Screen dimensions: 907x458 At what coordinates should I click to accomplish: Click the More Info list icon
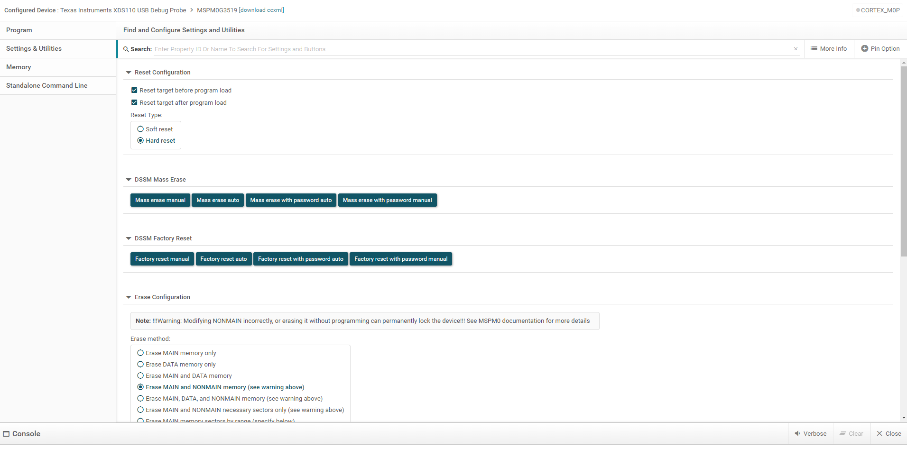tap(814, 49)
